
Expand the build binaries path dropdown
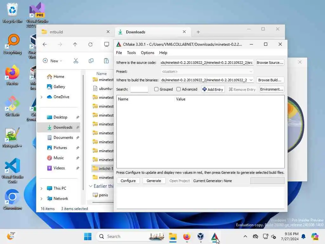point(251,80)
